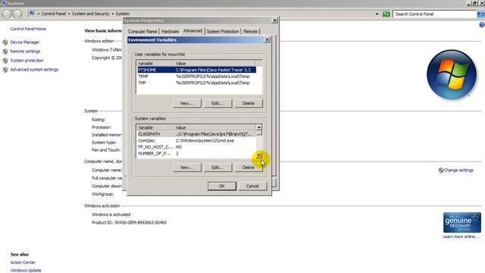Expand the arrow after System and Security breadcrumb
Viewport: 485px width, 273px height.
pyautogui.click(x=113, y=14)
